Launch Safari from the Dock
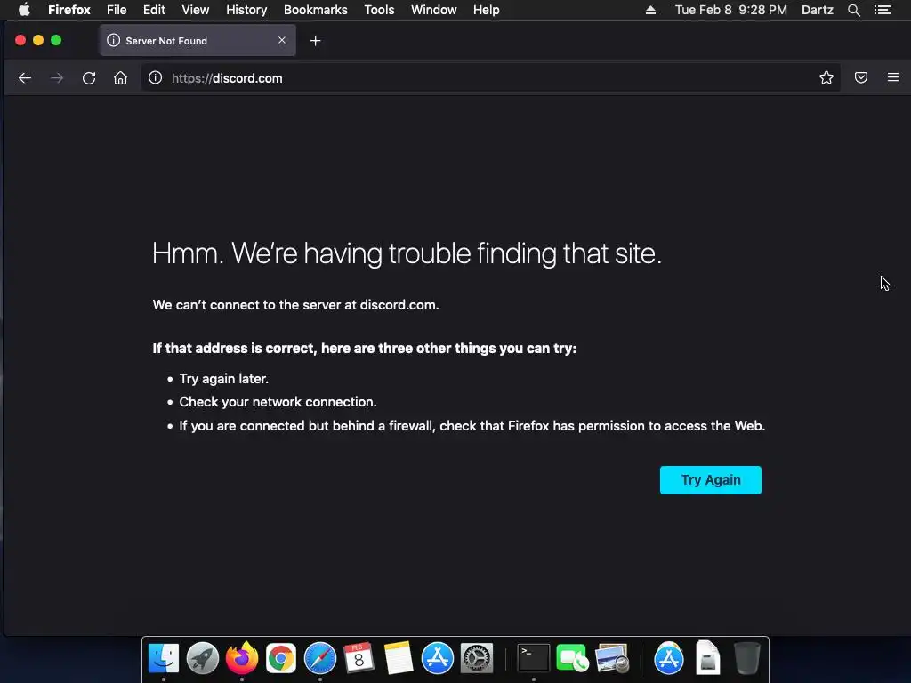This screenshot has height=683, width=911. click(x=320, y=659)
